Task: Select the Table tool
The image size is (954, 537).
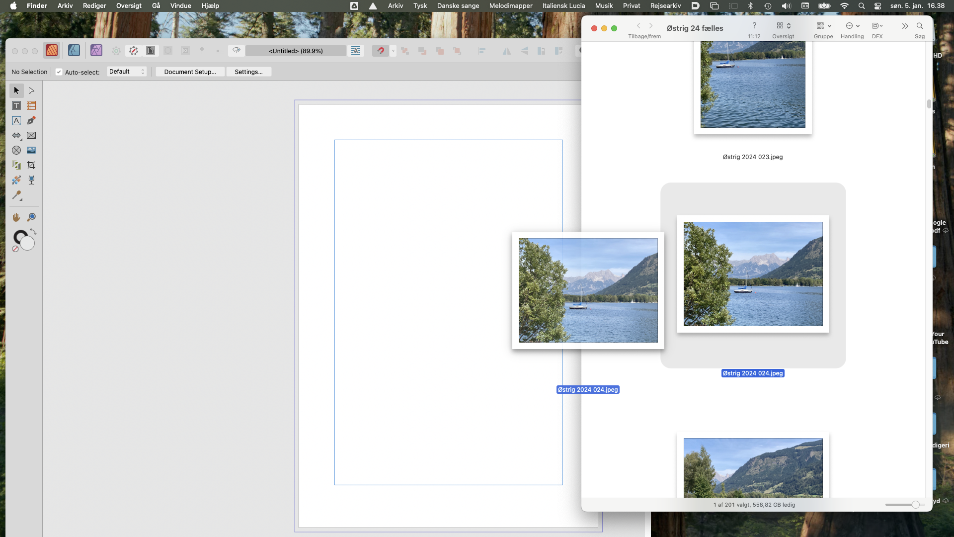Action: point(31,105)
